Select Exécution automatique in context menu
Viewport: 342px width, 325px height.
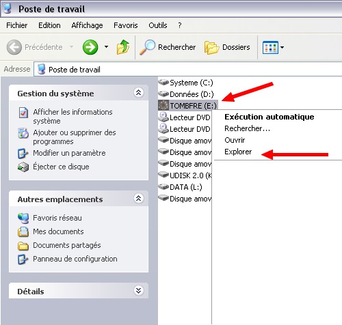(269, 117)
